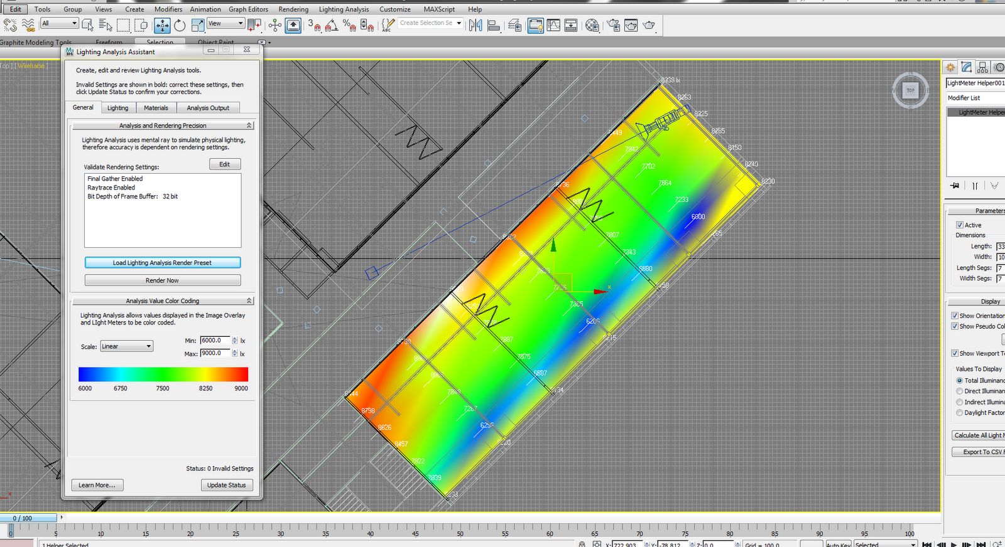The width and height of the screenshot is (1005, 547).
Task: Click the Render Now button
Action: click(x=163, y=280)
